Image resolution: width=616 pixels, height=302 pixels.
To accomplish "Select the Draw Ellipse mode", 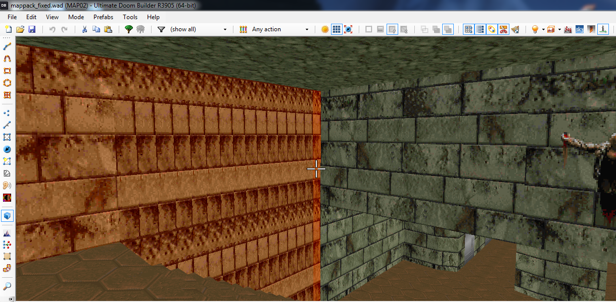I will pyautogui.click(x=8, y=83).
